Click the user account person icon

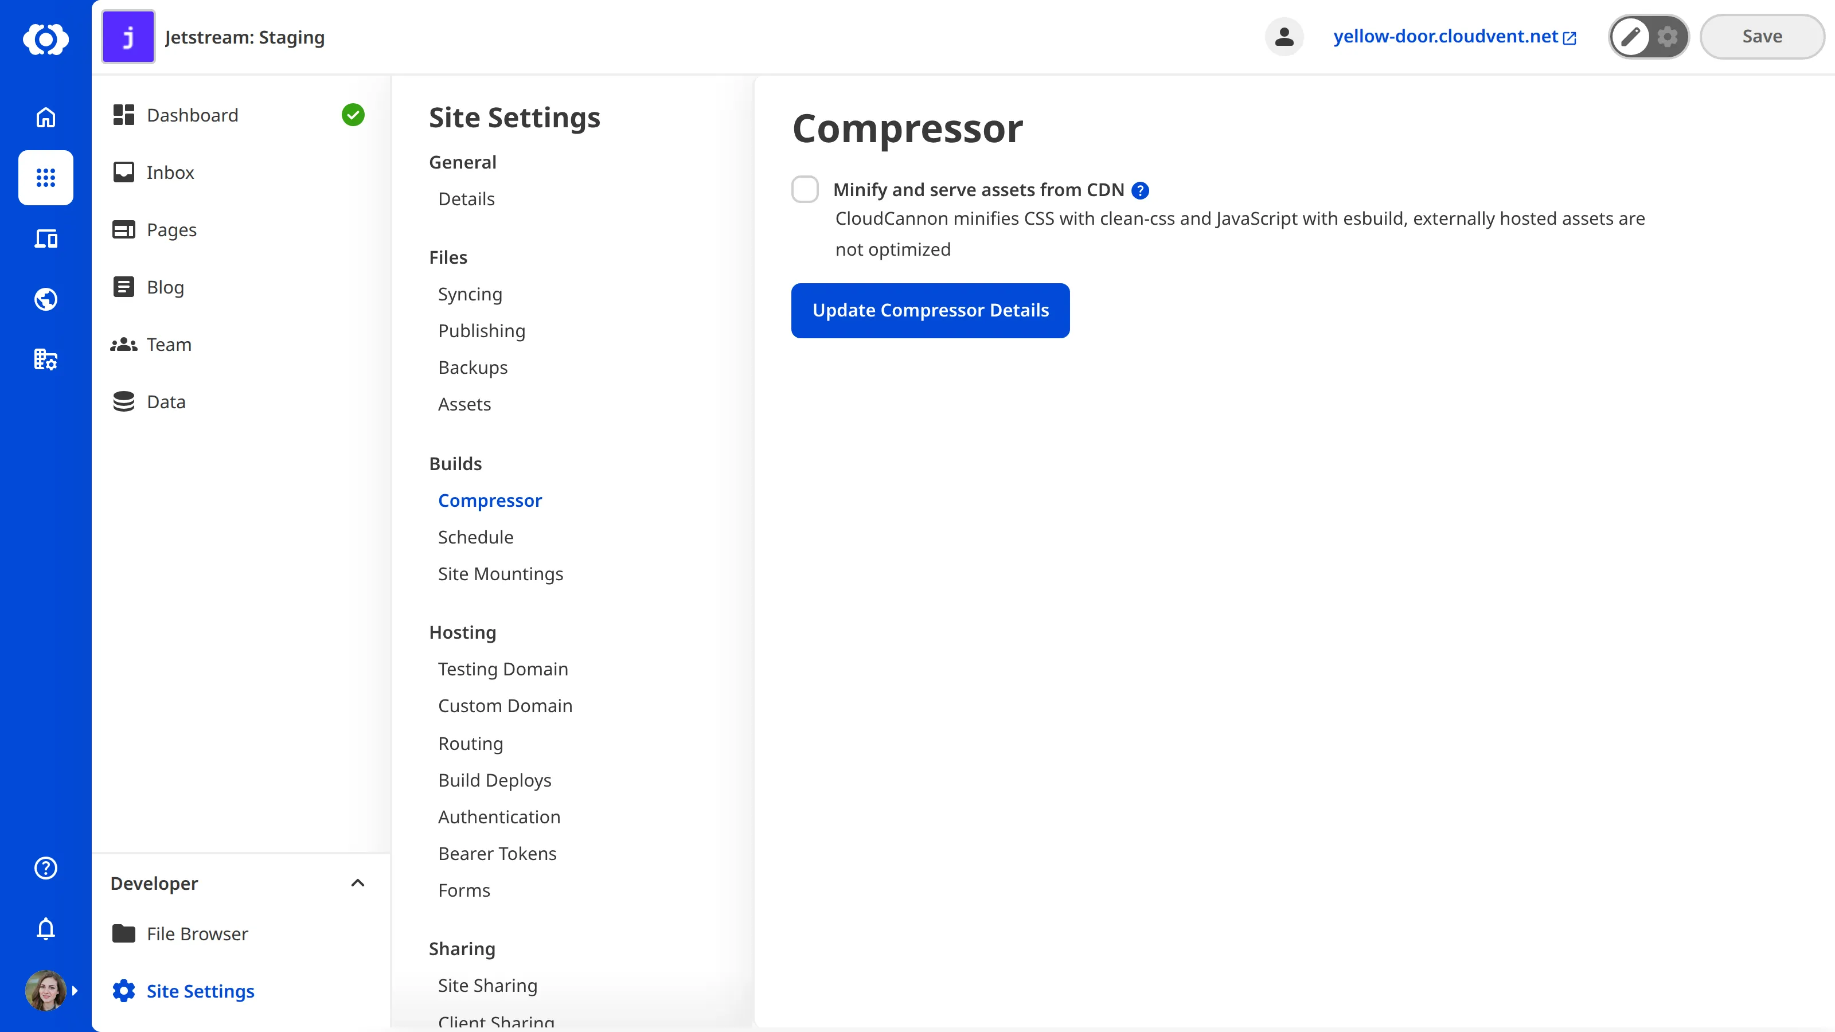[1284, 36]
